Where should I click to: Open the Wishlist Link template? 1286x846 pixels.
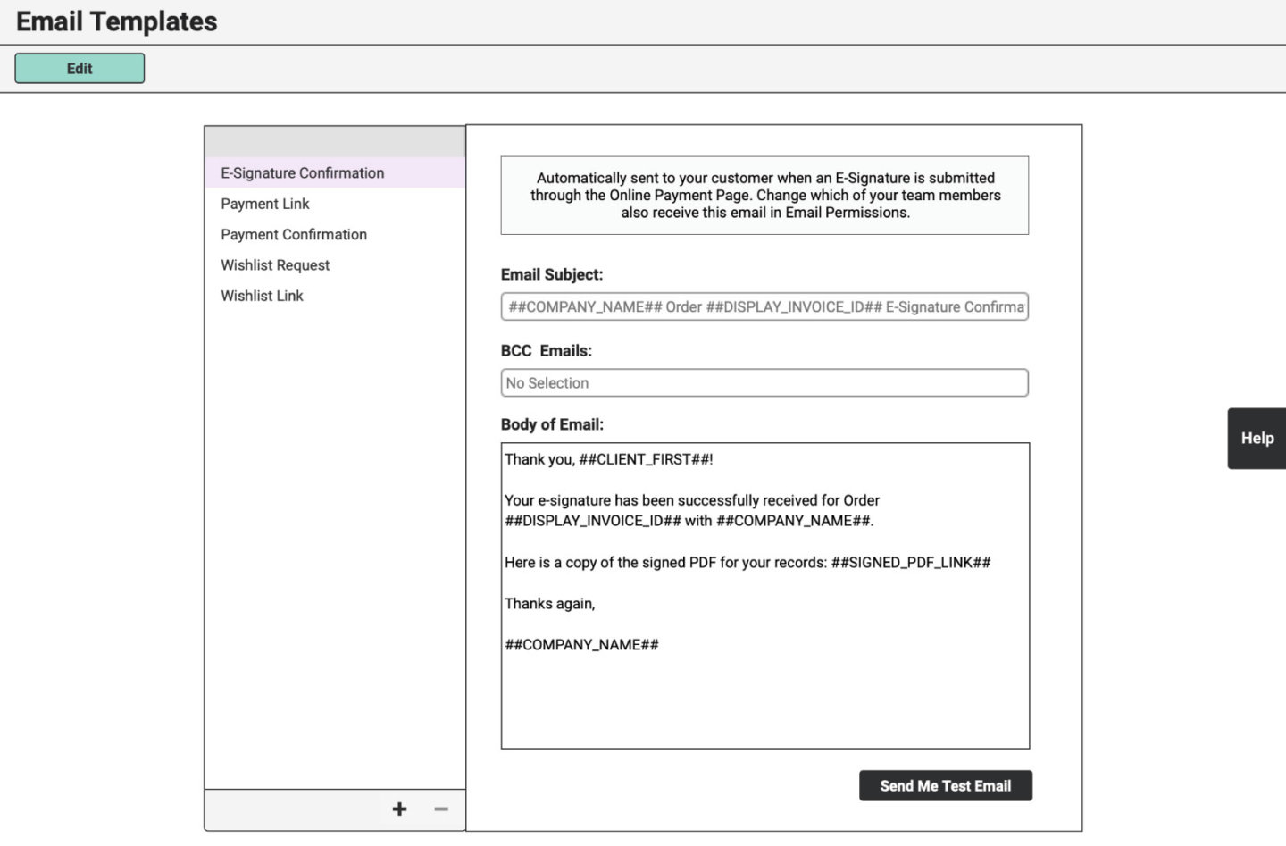point(262,296)
